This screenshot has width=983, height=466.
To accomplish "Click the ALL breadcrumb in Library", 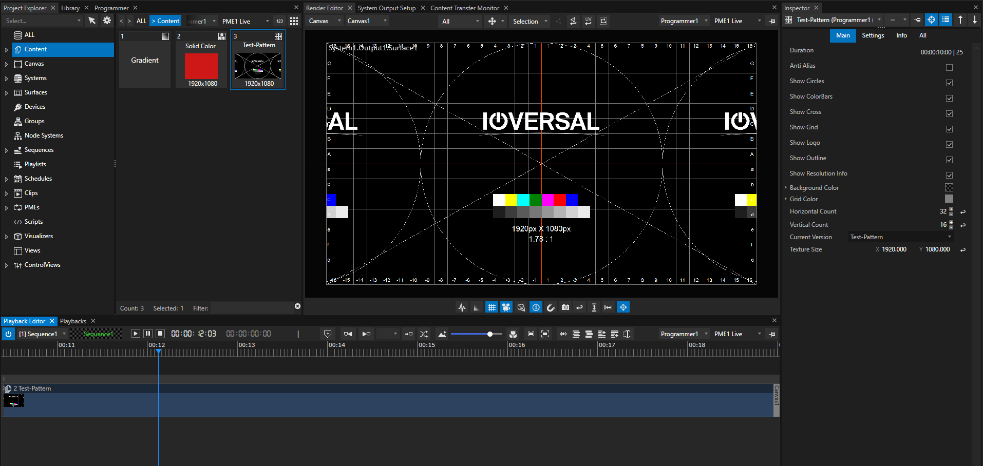I will 141,21.
